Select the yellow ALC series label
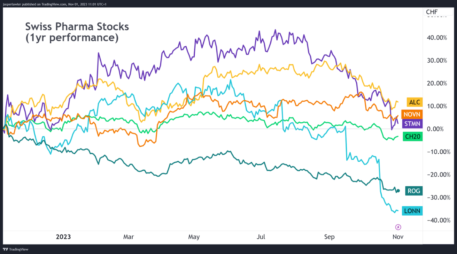457x254 pixels. click(414, 102)
